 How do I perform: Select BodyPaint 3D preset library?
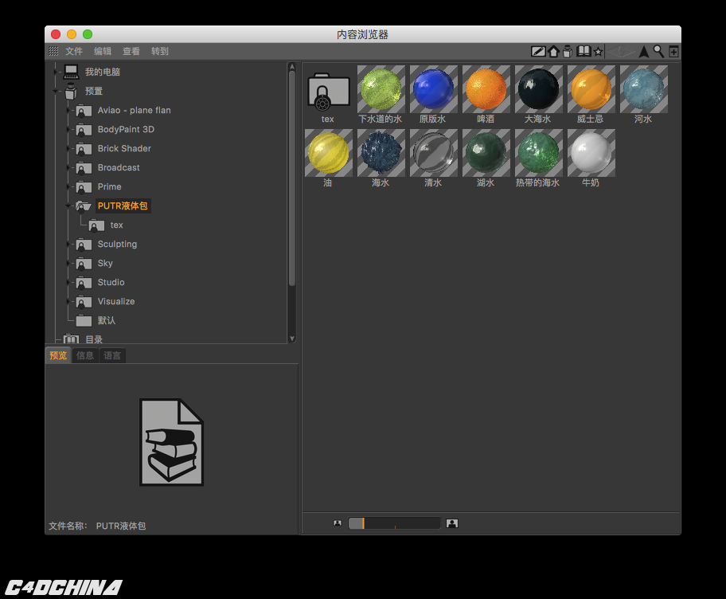pos(126,129)
